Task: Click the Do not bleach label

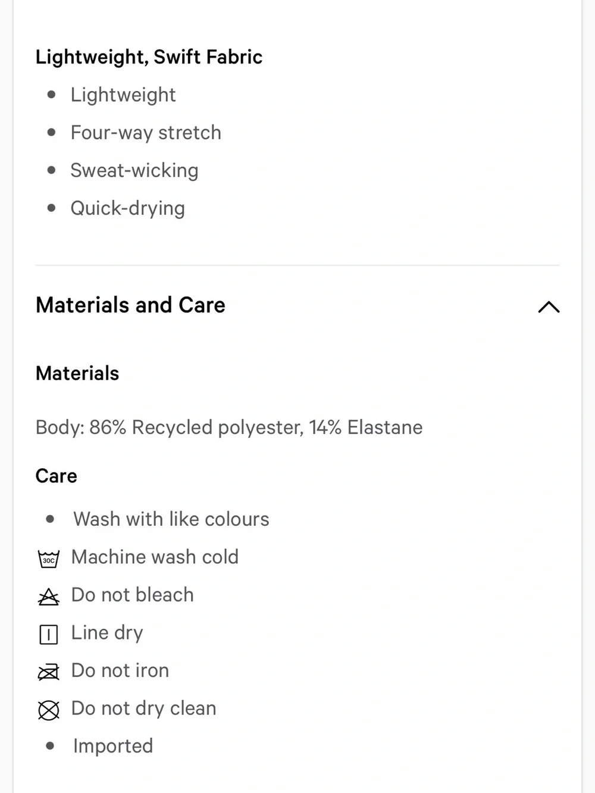Action: tap(132, 595)
